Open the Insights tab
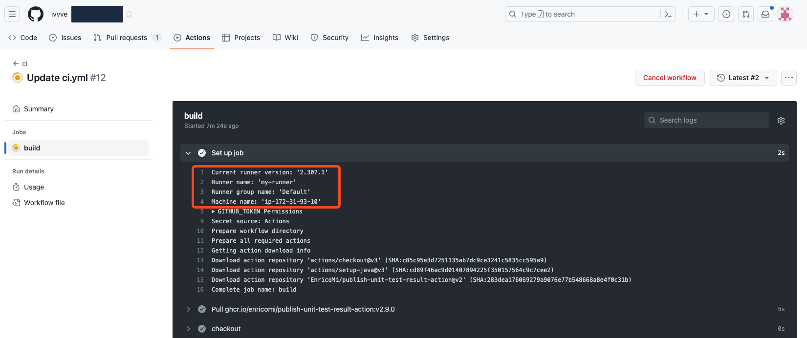 click(x=380, y=38)
